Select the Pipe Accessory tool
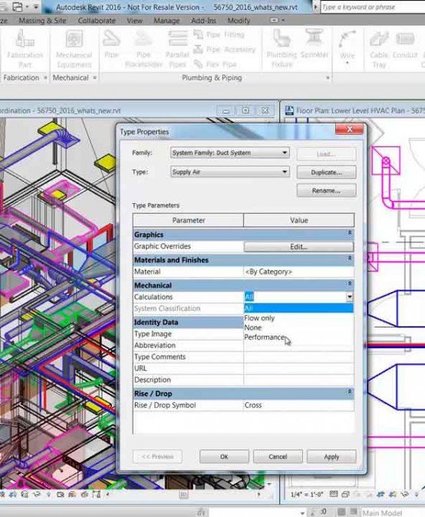This screenshot has height=517, width=425. pyautogui.click(x=225, y=49)
